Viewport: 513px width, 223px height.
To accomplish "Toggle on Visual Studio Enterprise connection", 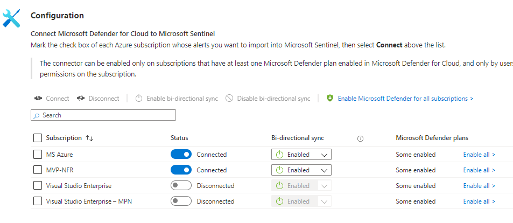I will tap(181, 186).
